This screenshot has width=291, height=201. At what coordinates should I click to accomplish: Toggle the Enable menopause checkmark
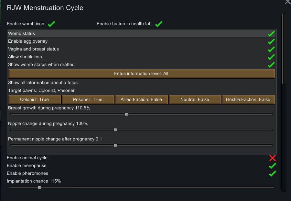272,165
